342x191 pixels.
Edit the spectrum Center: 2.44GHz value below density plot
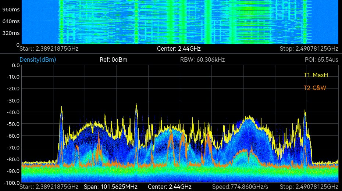tap(170, 187)
